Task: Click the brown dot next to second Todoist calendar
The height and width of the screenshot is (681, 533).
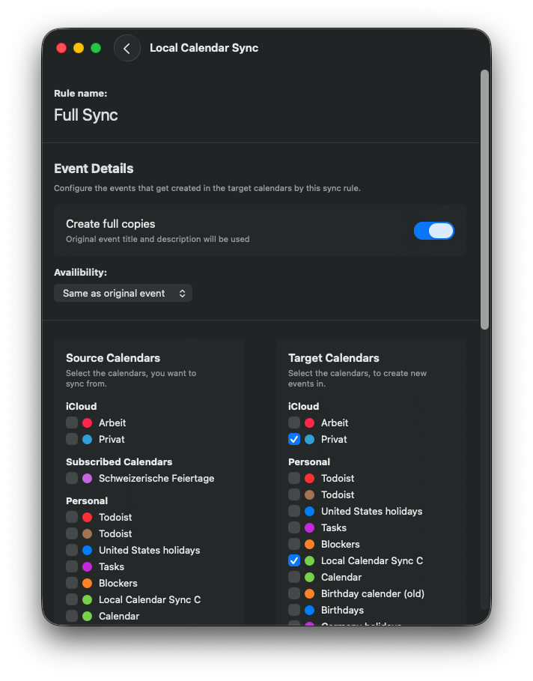Action: 310,494
